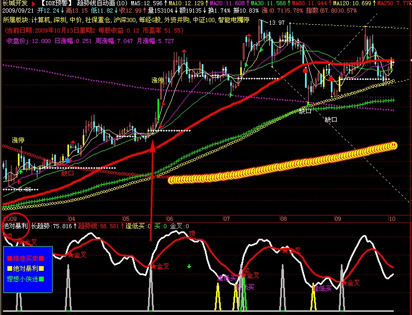
Task: Jump to month 08 on the time axis
Action: coord(283,219)
